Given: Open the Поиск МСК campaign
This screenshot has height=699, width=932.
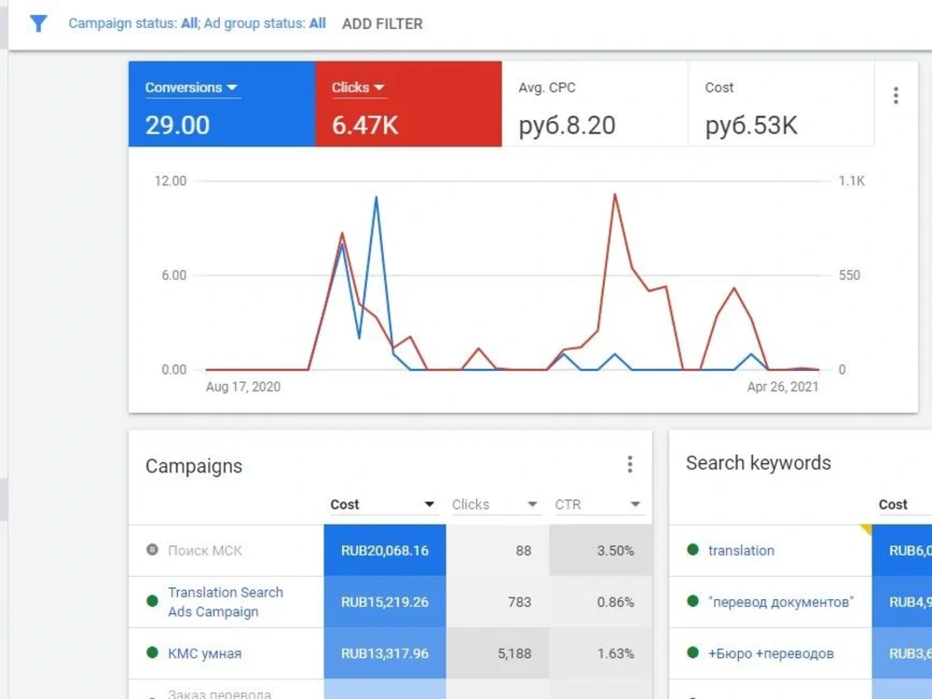Looking at the screenshot, I should (205, 551).
